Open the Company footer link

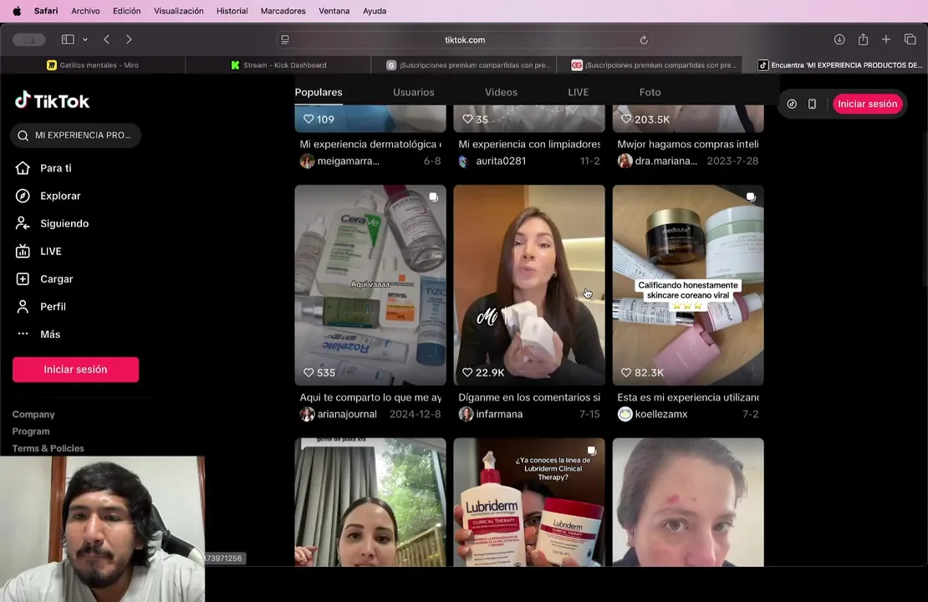[33, 415]
